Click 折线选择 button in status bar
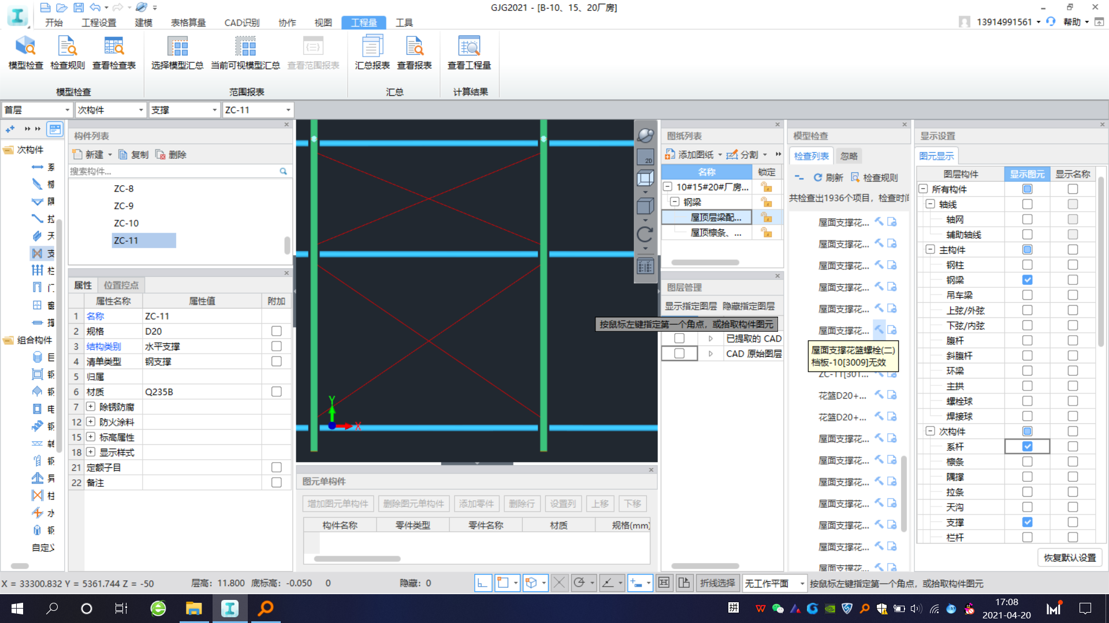Screen dimensions: 1109x623 717,583
